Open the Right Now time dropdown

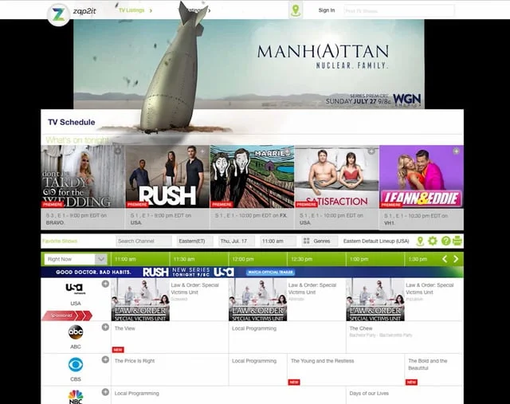pyautogui.click(x=76, y=259)
